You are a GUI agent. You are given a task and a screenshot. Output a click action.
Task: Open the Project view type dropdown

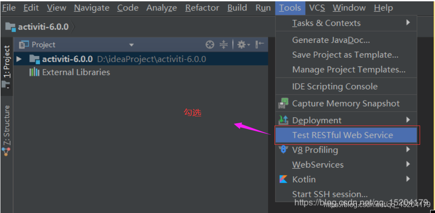(x=132, y=45)
